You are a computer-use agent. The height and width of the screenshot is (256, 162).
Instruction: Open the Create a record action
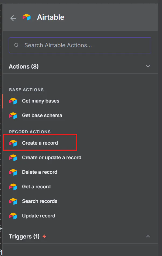pos(39,143)
